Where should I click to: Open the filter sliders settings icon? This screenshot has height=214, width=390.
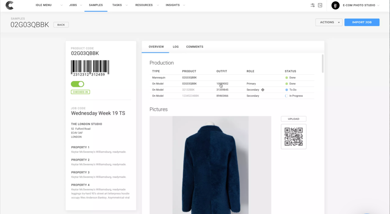pos(312,5)
